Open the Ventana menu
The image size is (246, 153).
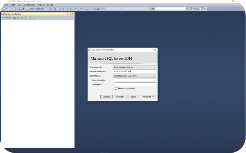(x=41, y=5)
